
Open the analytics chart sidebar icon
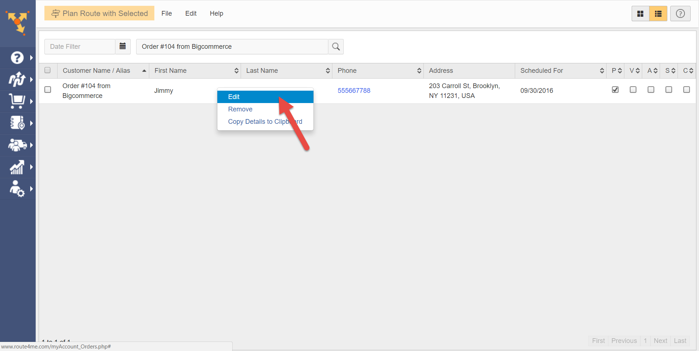point(17,167)
